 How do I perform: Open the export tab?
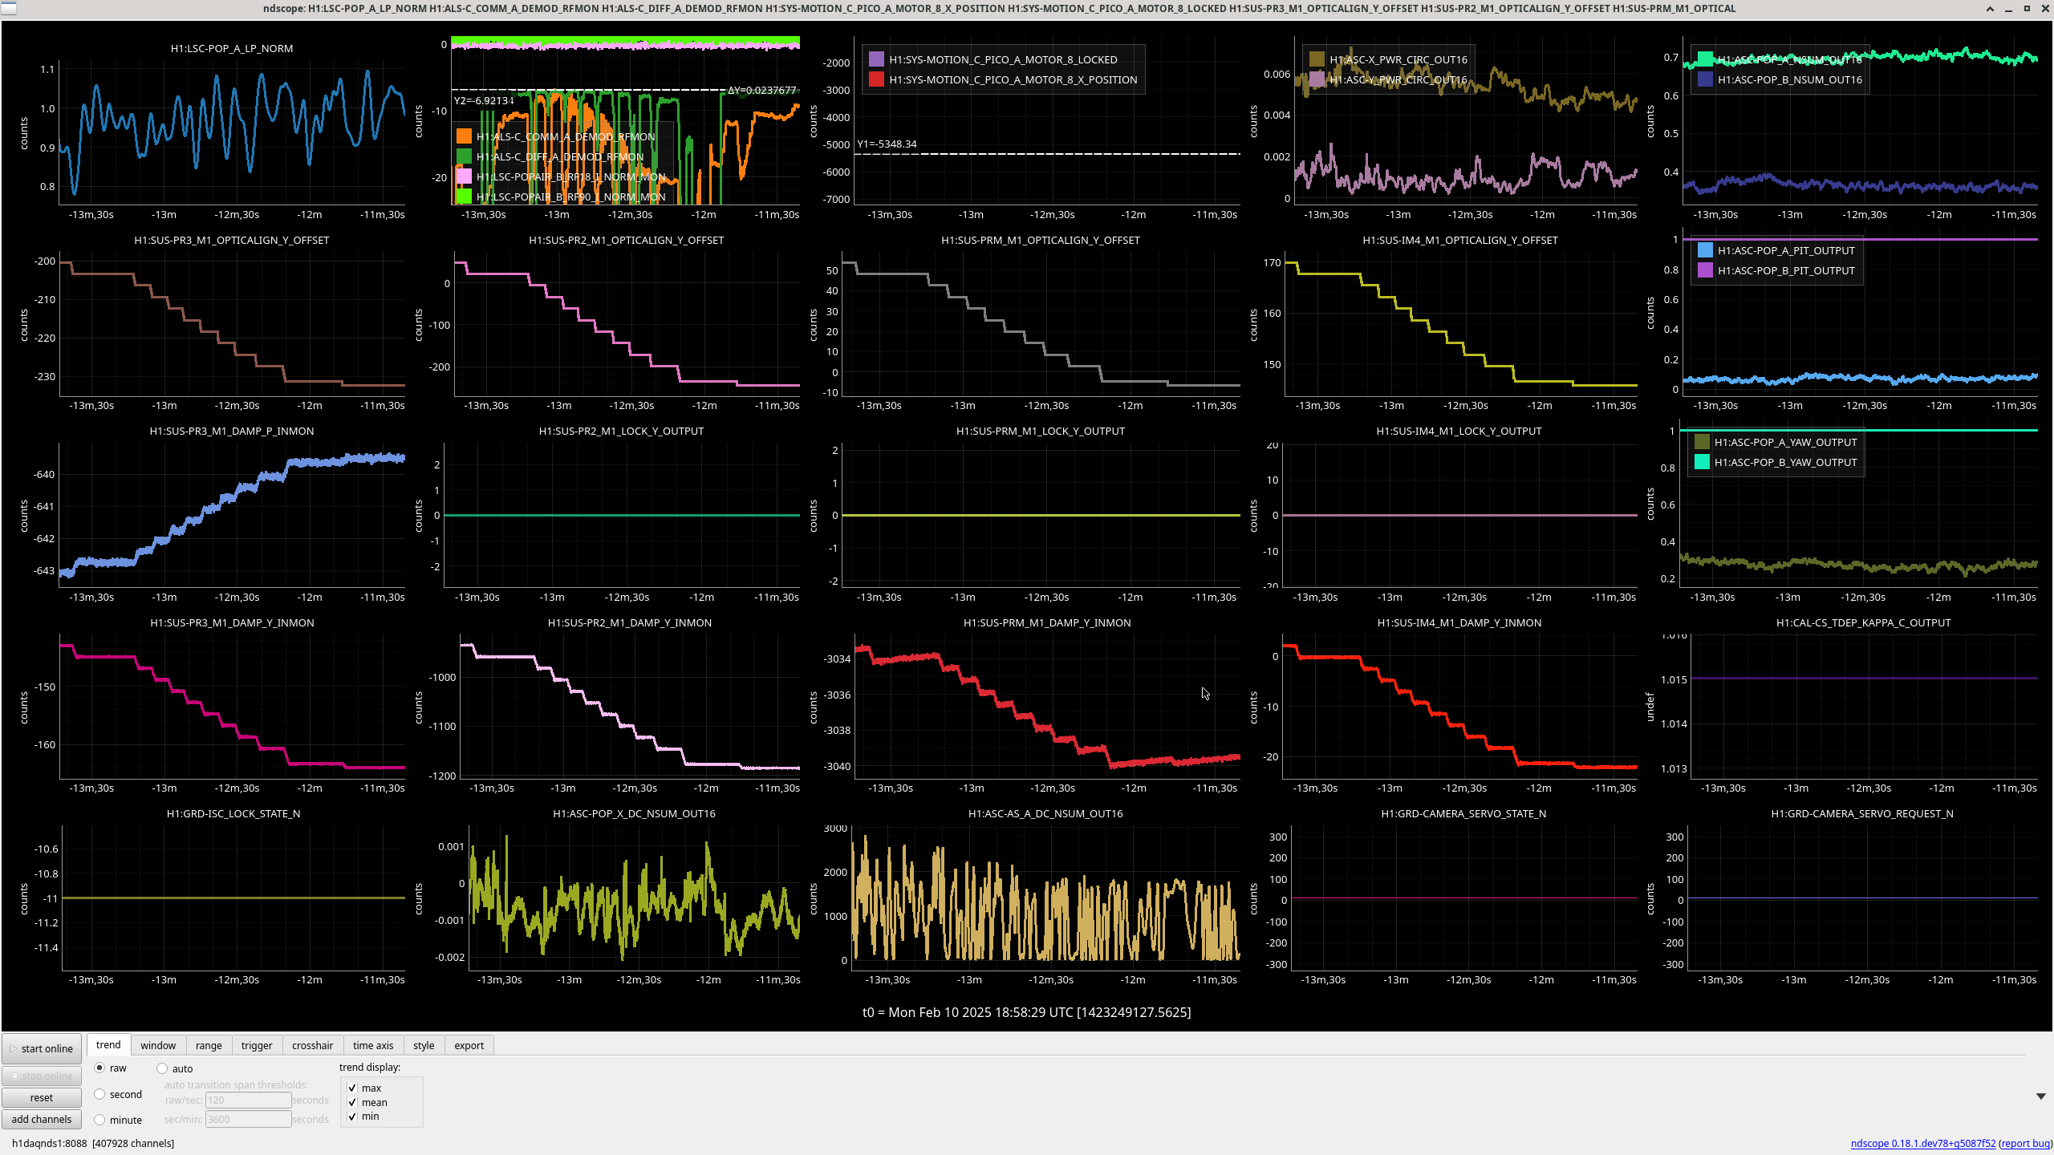pyautogui.click(x=469, y=1045)
